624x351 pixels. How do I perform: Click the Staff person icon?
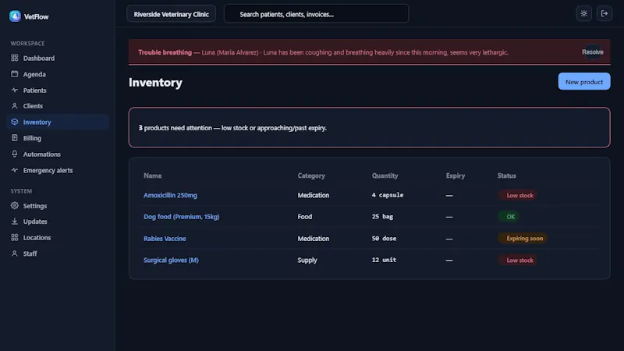pos(15,253)
